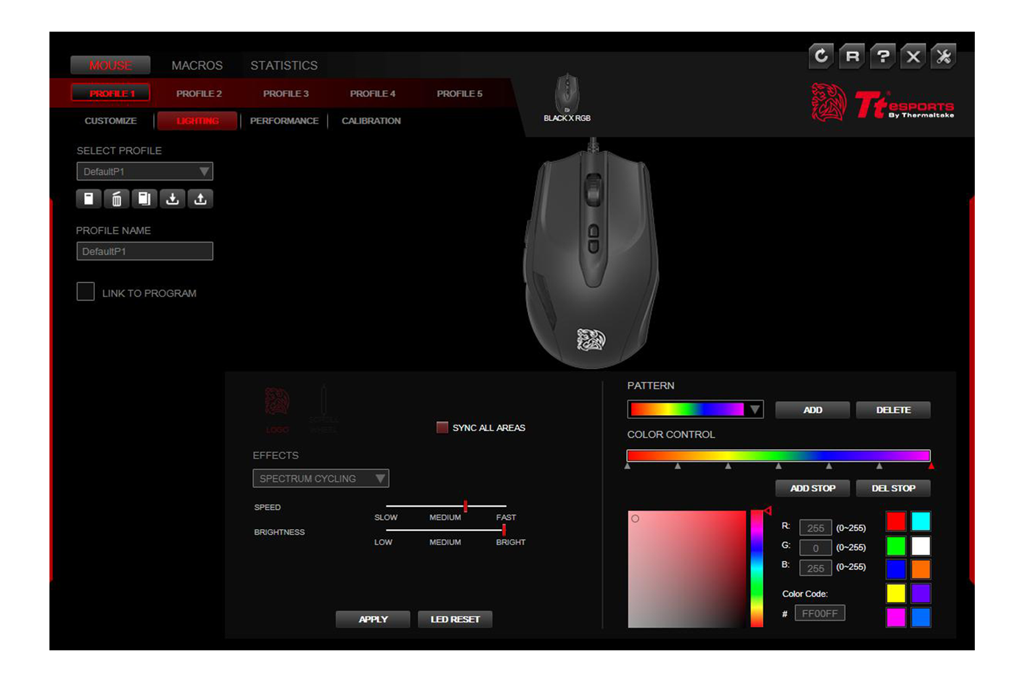Image resolution: width=1019 pixels, height=680 pixels.
Task: Select Profile 3 tab
Action: pos(285,94)
